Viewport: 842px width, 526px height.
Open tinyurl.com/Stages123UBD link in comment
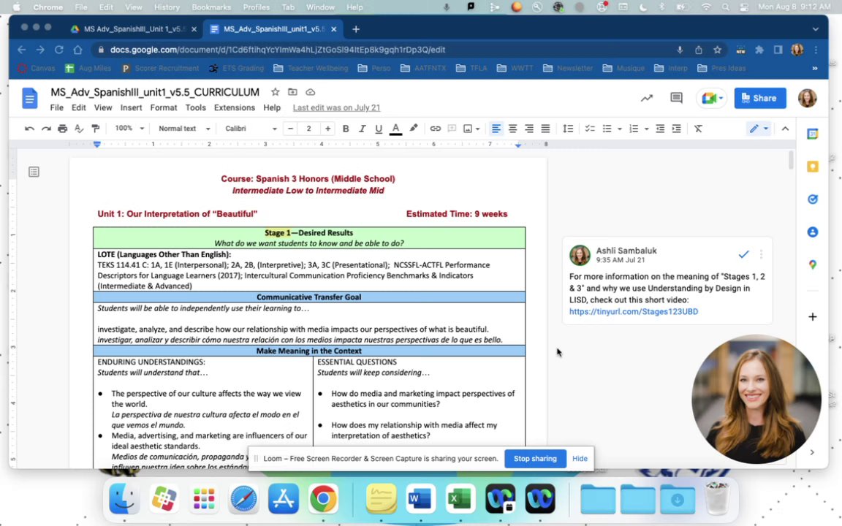coord(634,312)
